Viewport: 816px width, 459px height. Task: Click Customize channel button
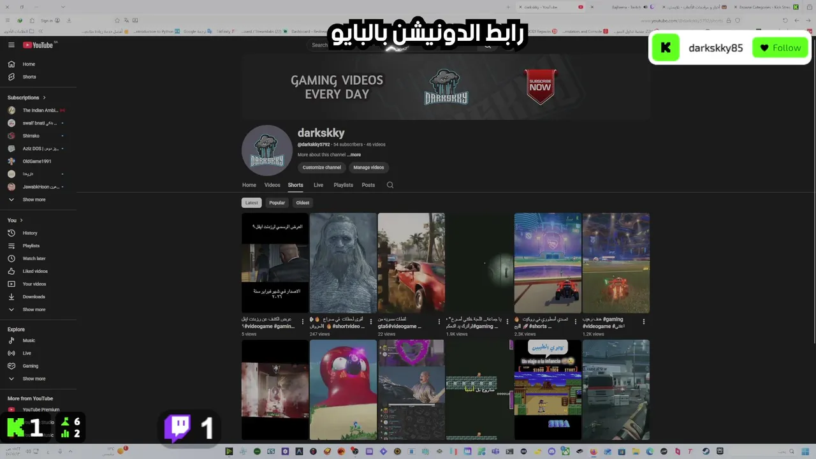[x=322, y=168]
